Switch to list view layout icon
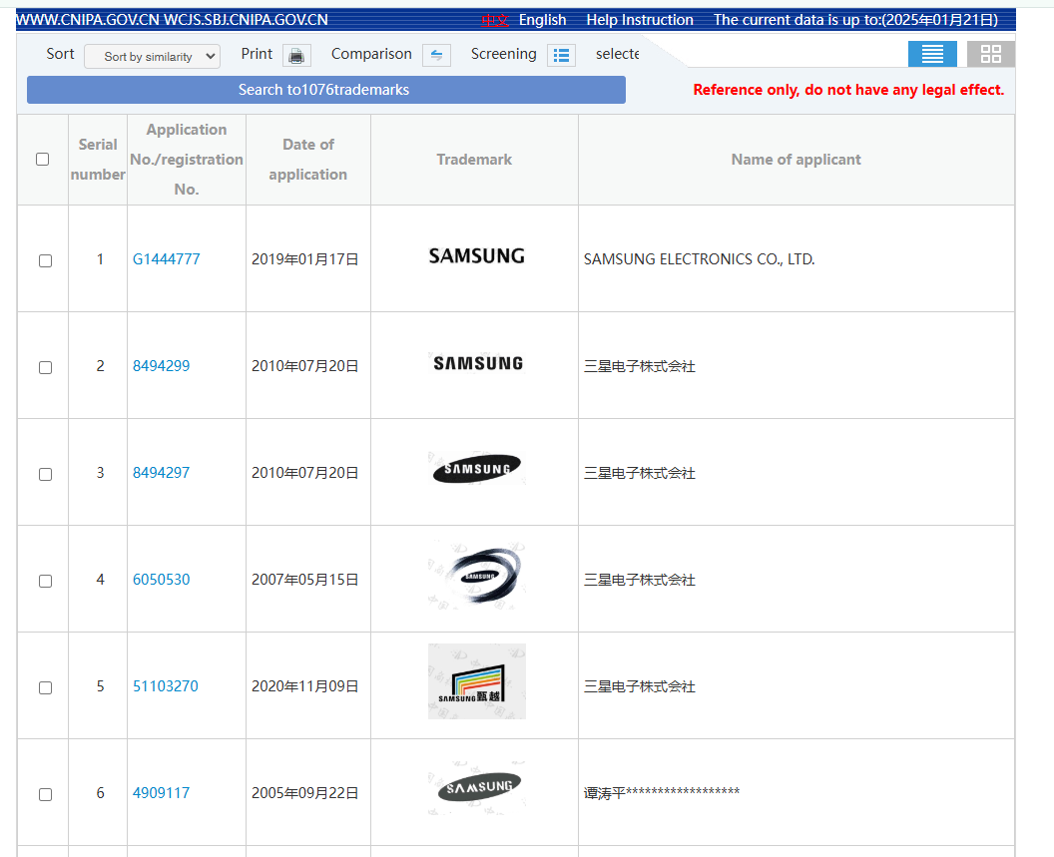 coord(932,54)
